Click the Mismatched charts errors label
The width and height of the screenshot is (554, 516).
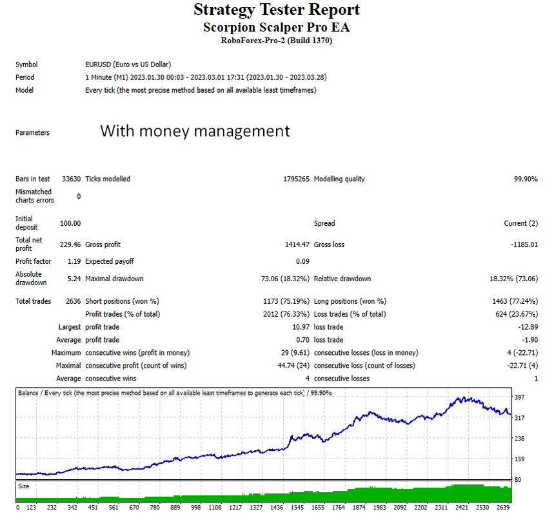pos(35,196)
